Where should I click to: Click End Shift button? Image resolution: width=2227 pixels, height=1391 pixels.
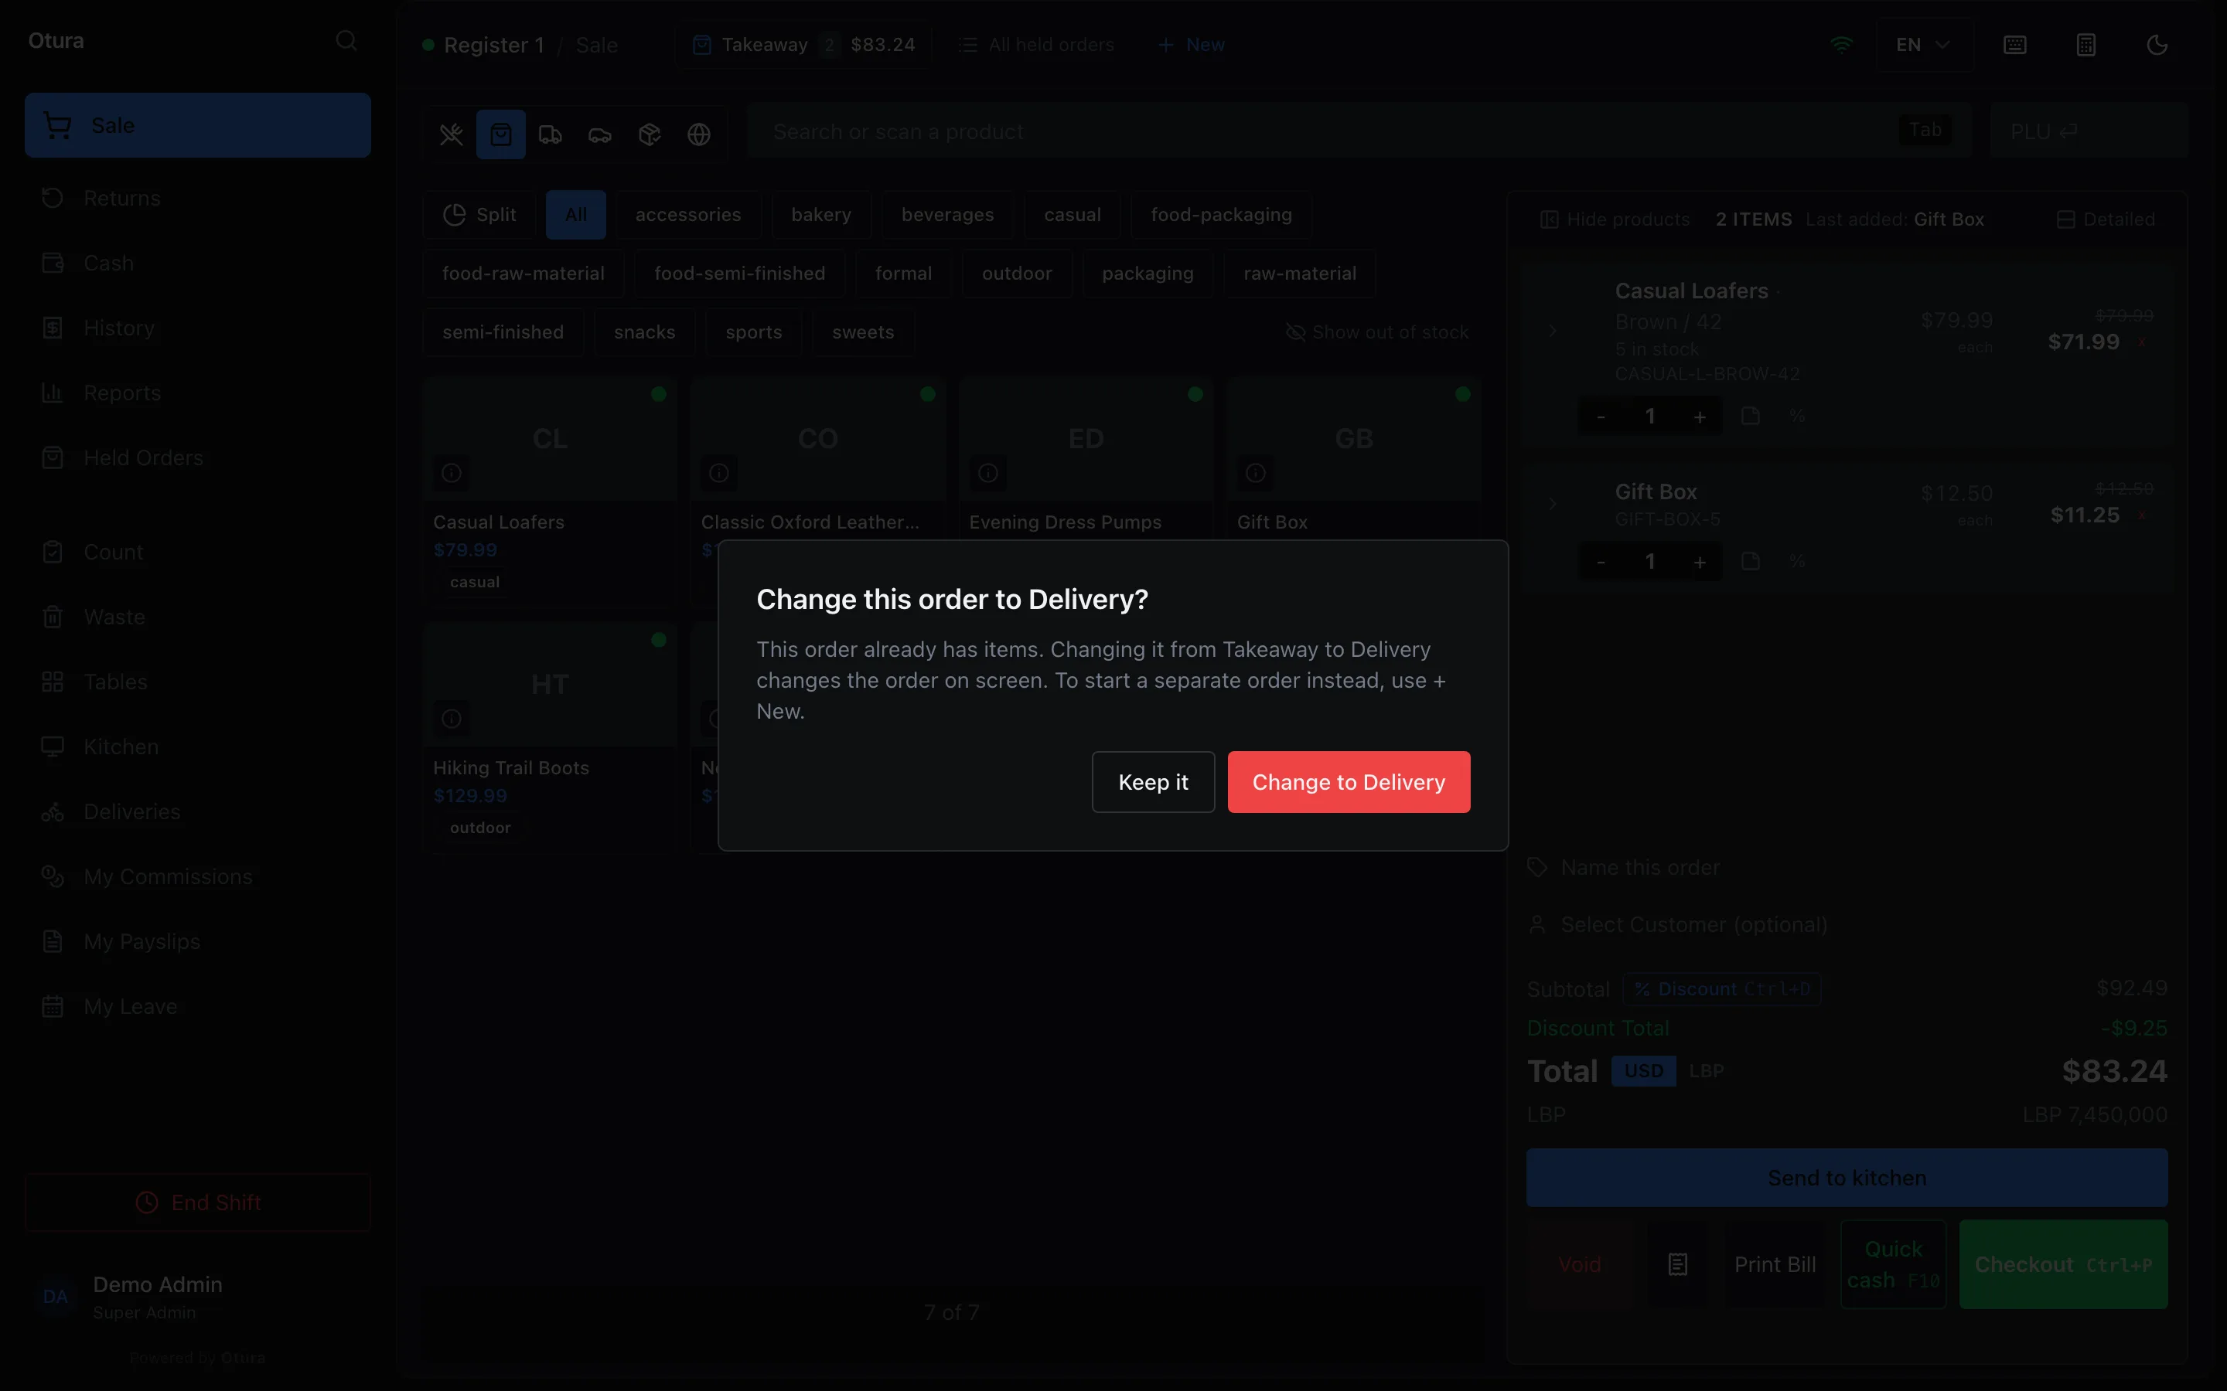tap(198, 1202)
